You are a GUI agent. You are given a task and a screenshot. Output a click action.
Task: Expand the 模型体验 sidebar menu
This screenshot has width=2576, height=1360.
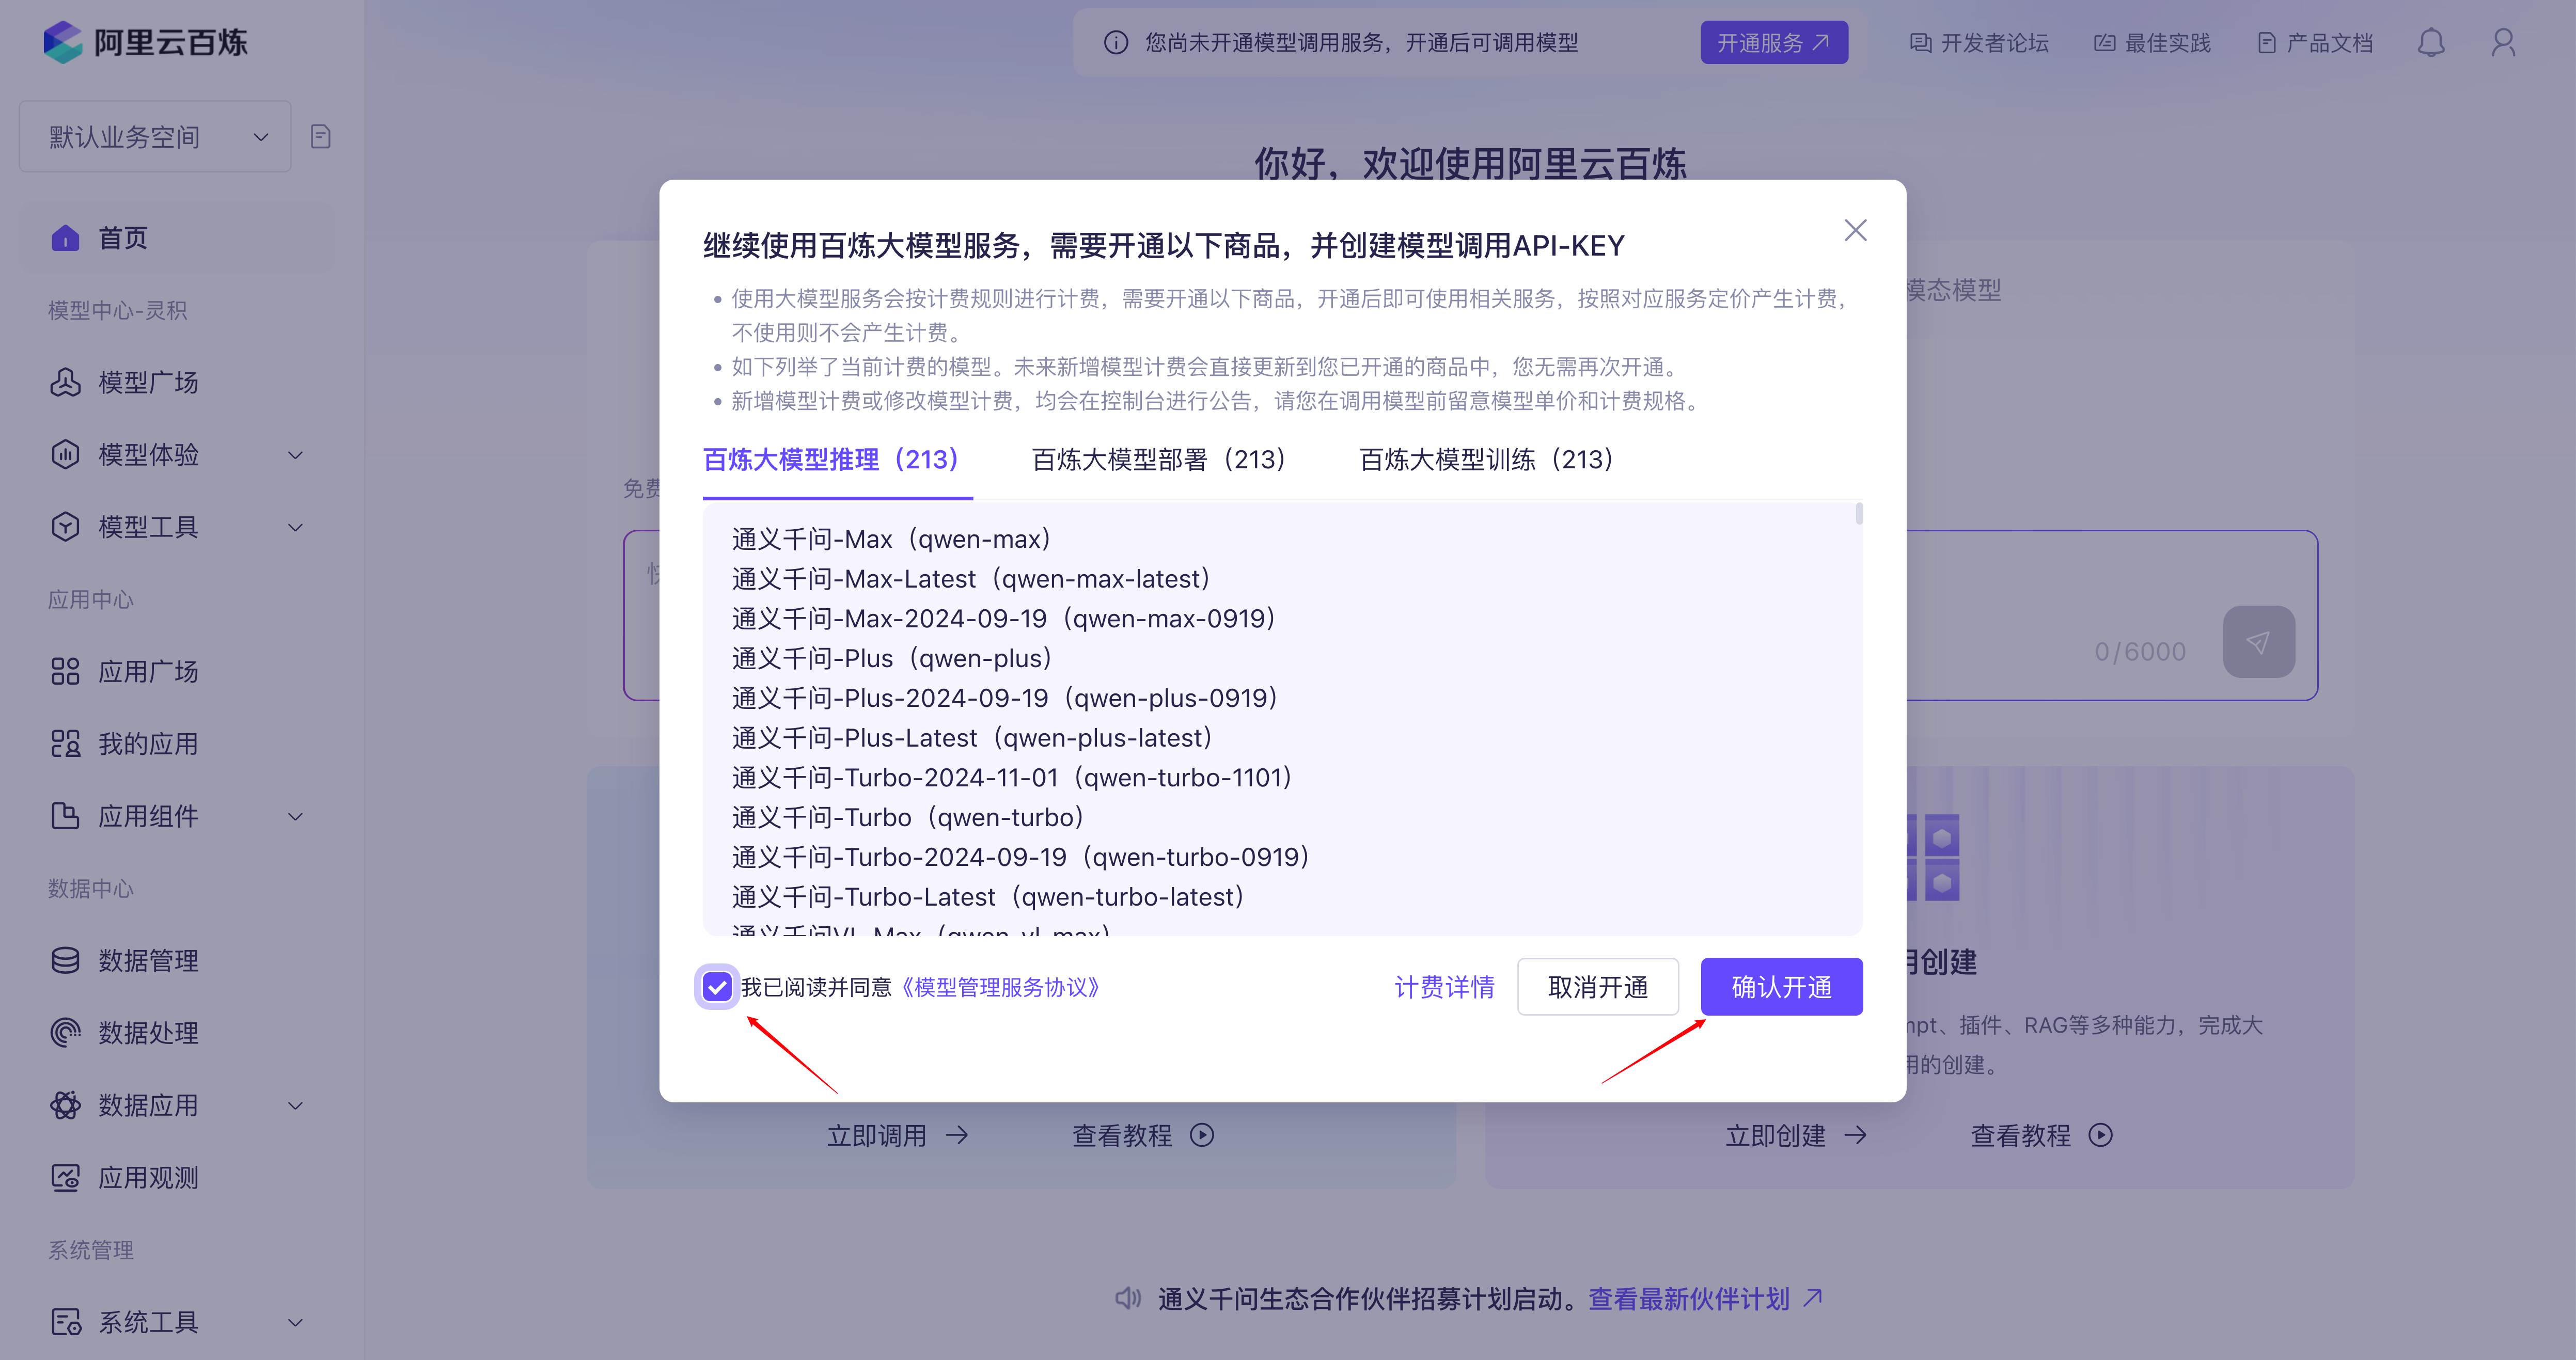tap(294, 455)
